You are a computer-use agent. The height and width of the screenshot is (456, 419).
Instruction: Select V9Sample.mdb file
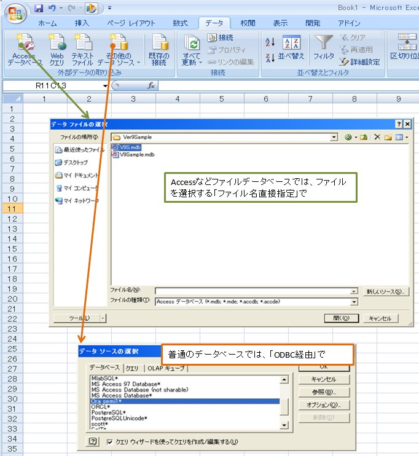[x=133, y=155]
